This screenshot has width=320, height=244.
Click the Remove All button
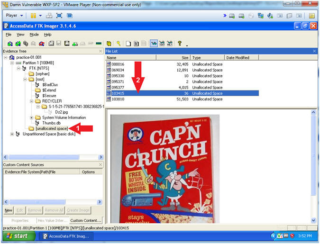click(54, 210)
